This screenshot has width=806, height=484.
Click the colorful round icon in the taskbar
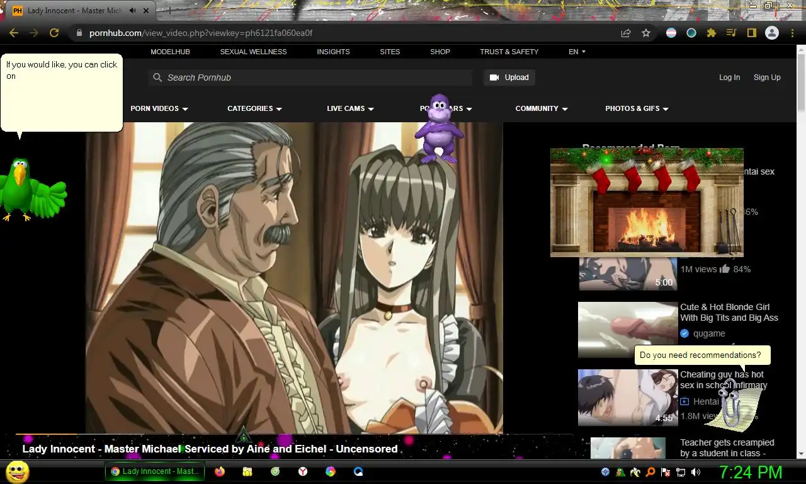click(331, 471)
